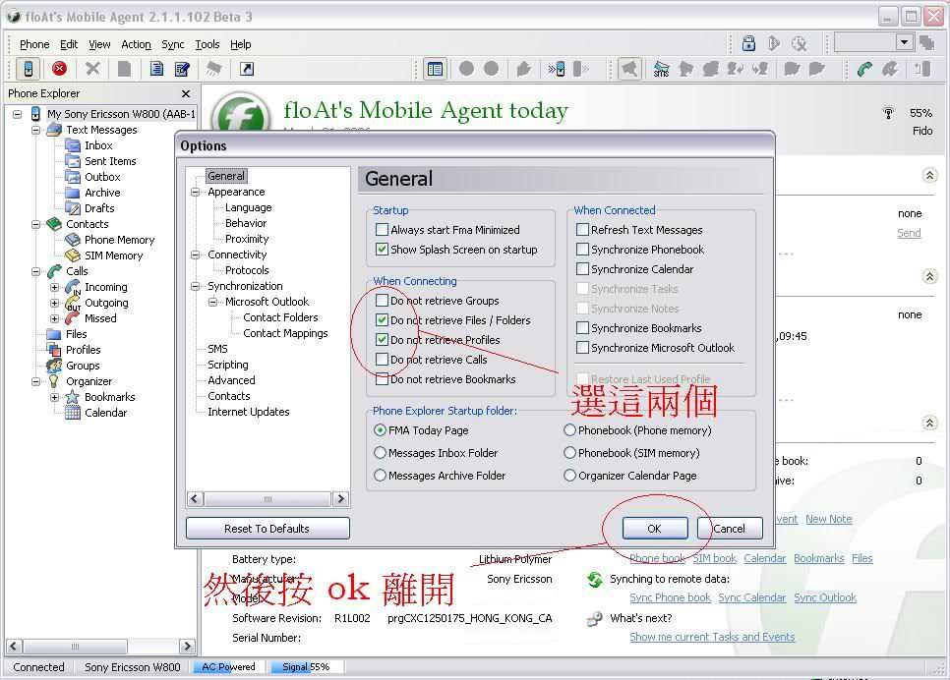Viewport: 950px width, 680px height.
Task: Open the View menu
Action: [x=99, y=44]
